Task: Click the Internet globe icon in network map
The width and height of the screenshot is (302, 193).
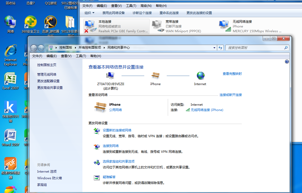Action: 200,75
